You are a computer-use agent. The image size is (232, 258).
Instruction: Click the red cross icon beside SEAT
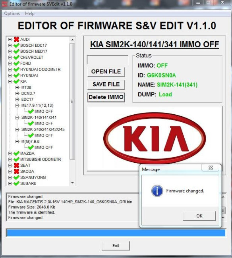tap(16, 166)
